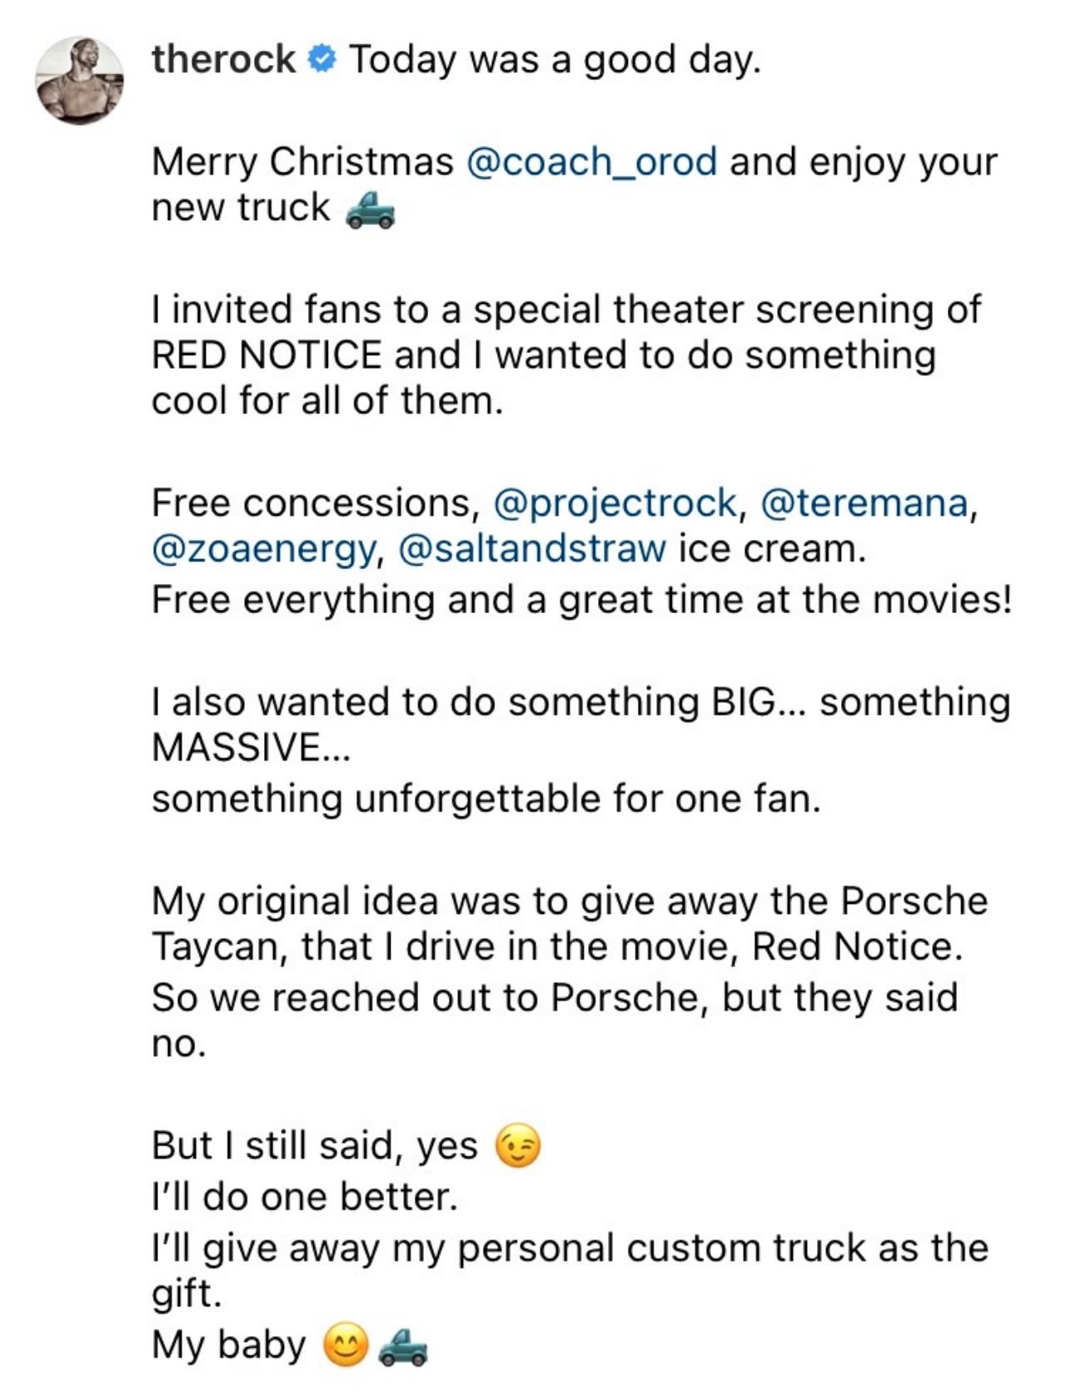Screen dimensions: 1066x1392
Task: Open the "therock" username link
Action: point(223,60)
